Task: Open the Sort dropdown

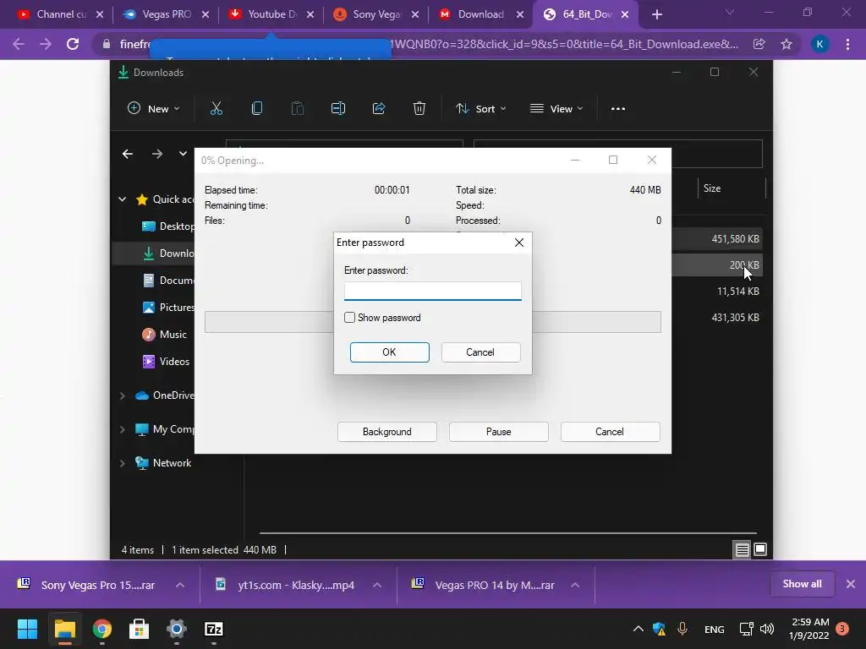Action: tap(480, 109)
